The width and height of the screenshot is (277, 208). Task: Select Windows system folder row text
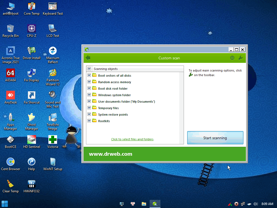point(114,95)
